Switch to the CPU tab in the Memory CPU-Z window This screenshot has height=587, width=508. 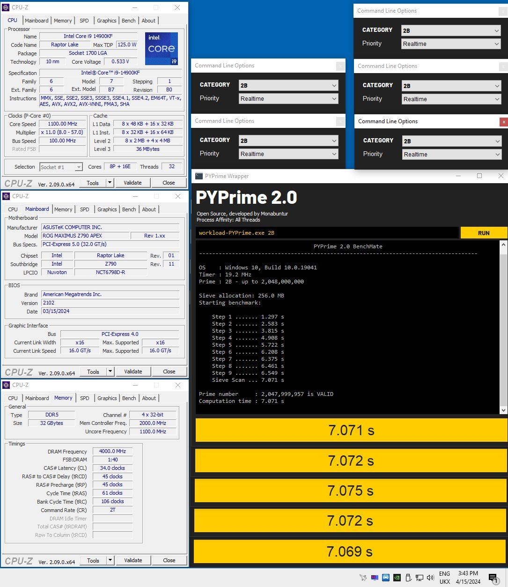coord(13,398)
